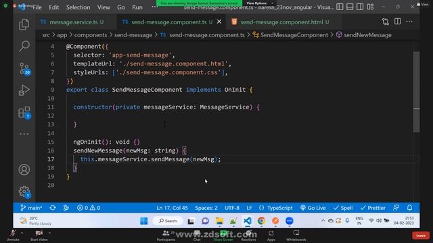Open the File menu
Viewport: 433px width, 243px height.
(x=37, y=7)
